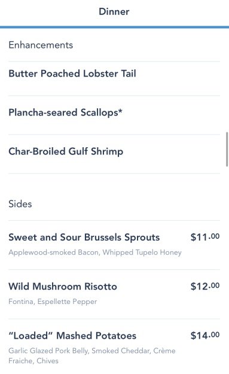229x374 pixels.
Task: Click the asterisk after Scallops
Action: [120, 111]
